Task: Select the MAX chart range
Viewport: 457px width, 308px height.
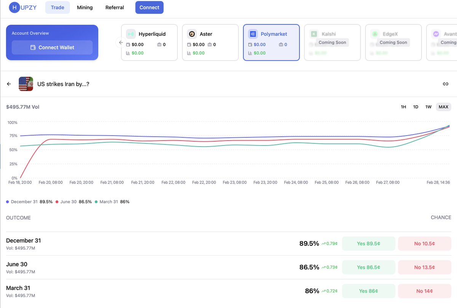Action: 443,107
